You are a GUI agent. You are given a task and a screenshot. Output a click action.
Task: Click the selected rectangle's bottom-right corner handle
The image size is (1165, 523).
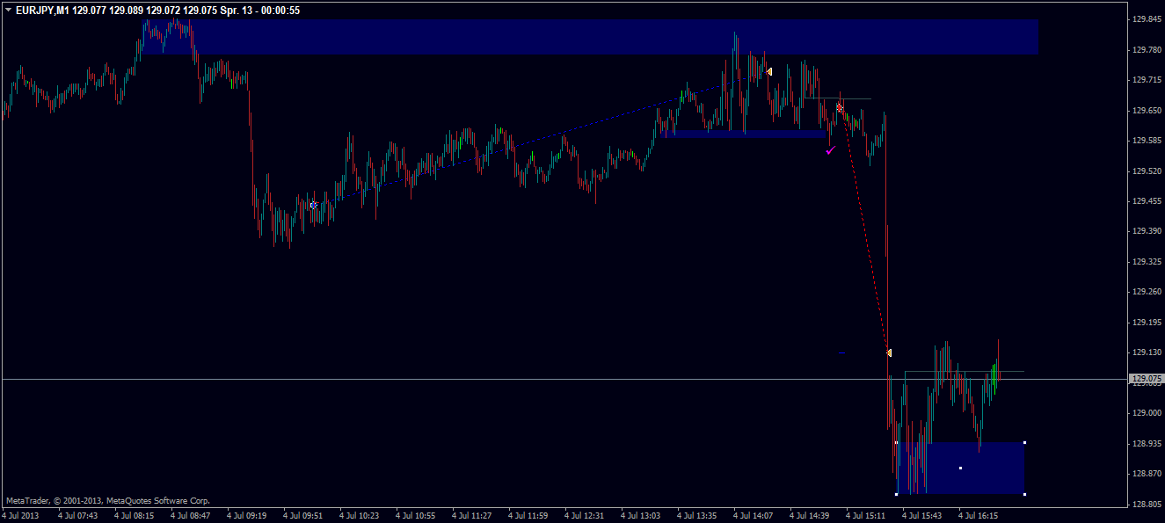coord(1025,494)
